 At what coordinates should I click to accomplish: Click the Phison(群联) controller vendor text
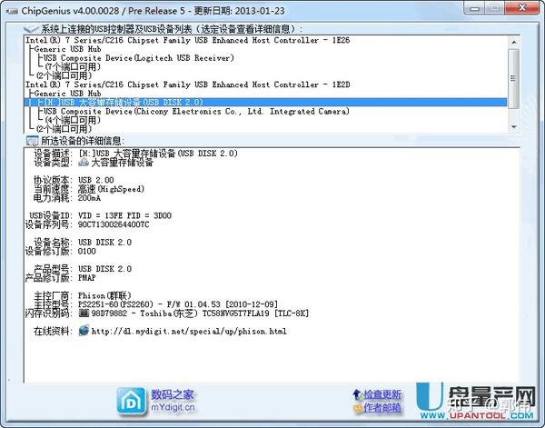(x=104, y=295)
